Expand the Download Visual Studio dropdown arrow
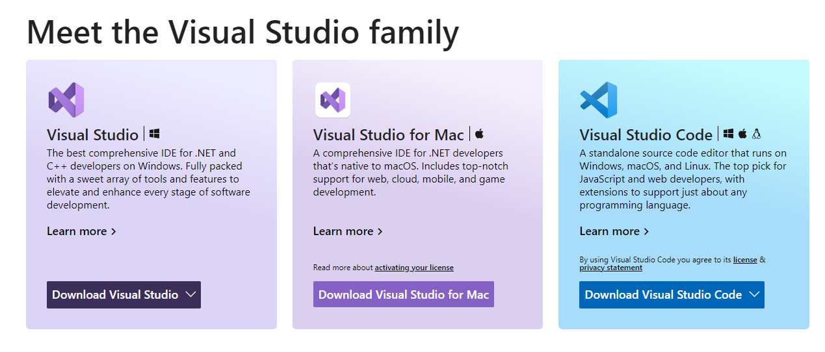Viewport: 825px width, 352px height. tap(190, 294)
